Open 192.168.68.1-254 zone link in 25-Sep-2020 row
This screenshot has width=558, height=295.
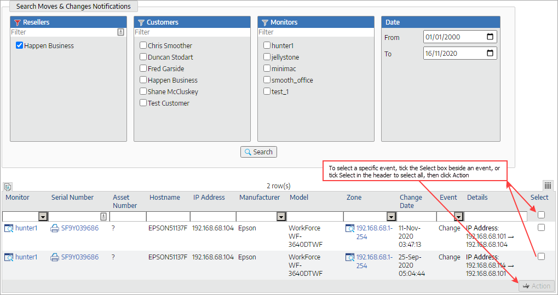pyautogui.click(x=375, y=261)
